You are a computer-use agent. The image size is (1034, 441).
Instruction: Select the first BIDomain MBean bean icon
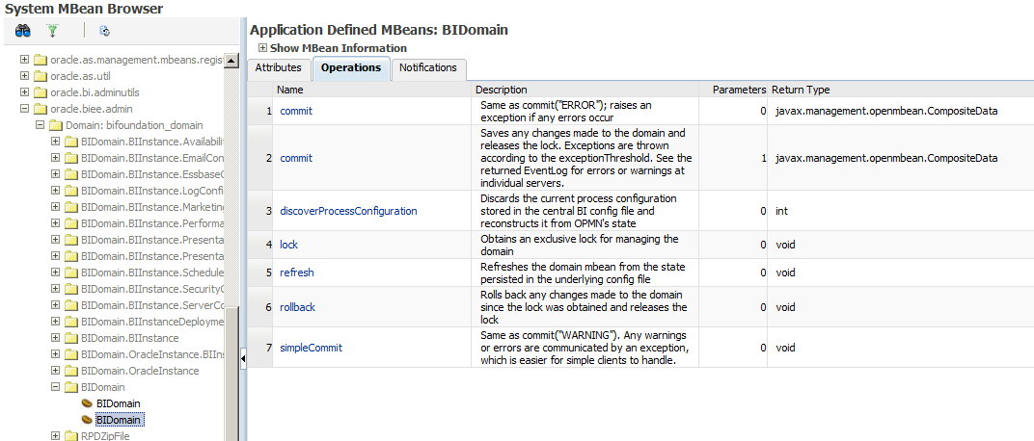87,403
